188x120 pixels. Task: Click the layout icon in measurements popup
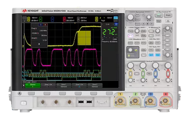pos(40,25)
